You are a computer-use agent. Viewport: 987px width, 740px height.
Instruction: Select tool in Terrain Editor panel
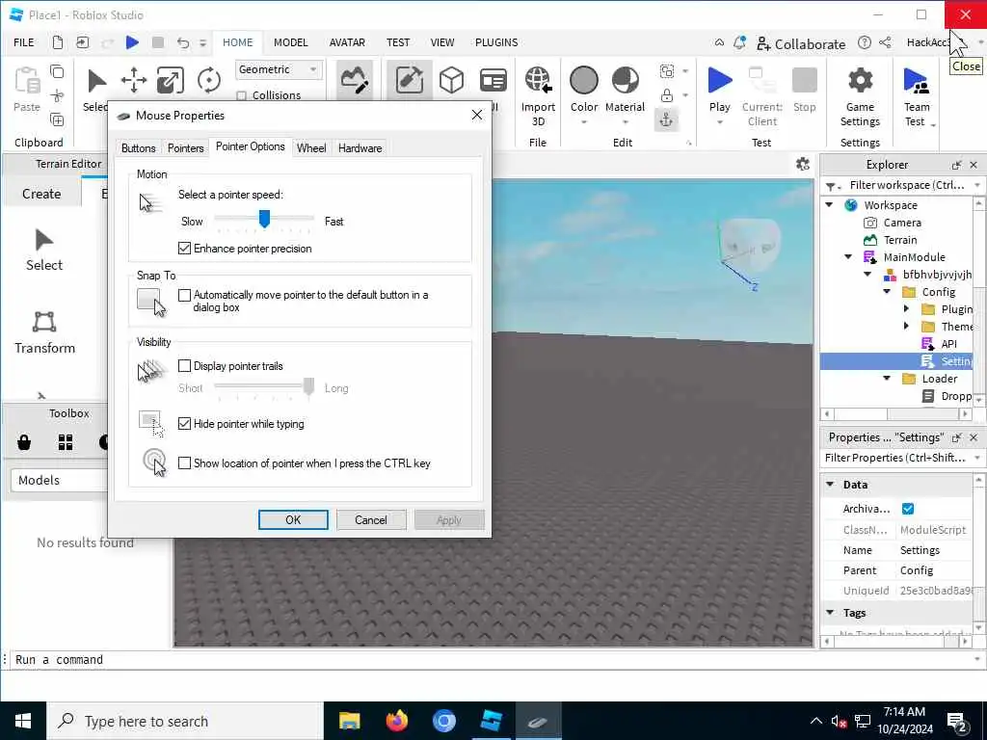click(44, 250)
